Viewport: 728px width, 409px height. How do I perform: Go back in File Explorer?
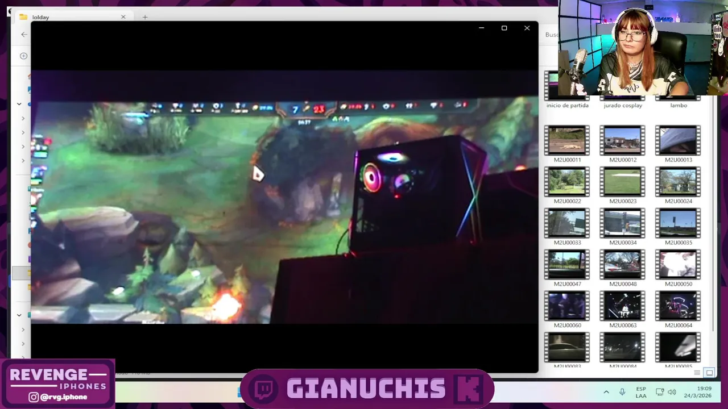point(24,35)
